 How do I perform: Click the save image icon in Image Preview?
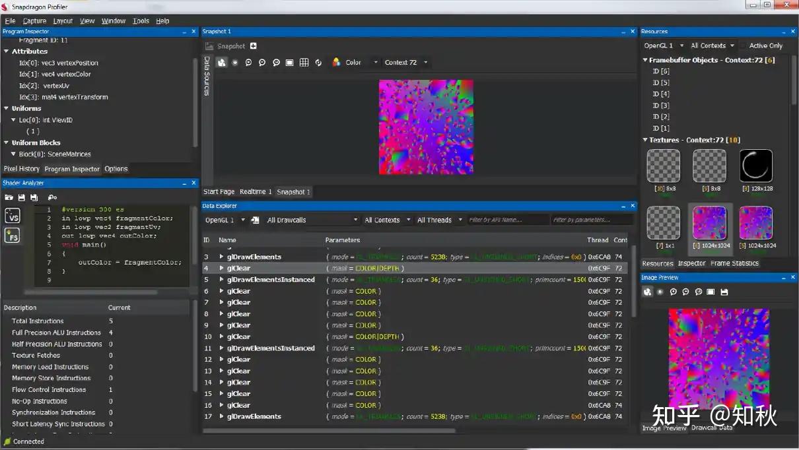[724, 291]
